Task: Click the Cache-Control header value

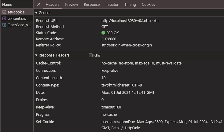Action: coord(141,63)
